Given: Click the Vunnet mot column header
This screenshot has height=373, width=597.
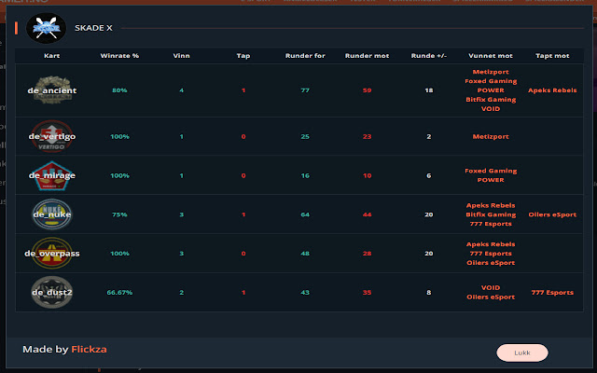Looking at the screenshot, I should pyautogui.click(x=491, y=56).
